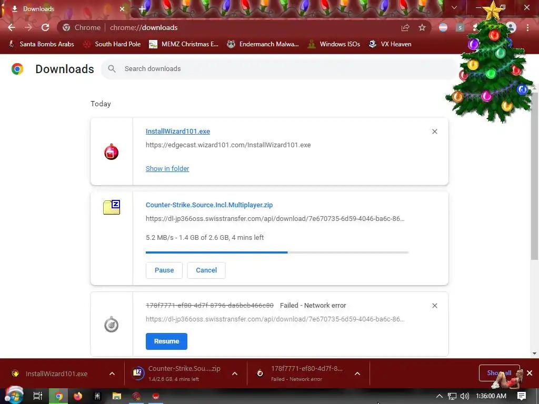Open a new tab with the plus button
The width and height of the screenshot is (539, 404).
(142, 9)
